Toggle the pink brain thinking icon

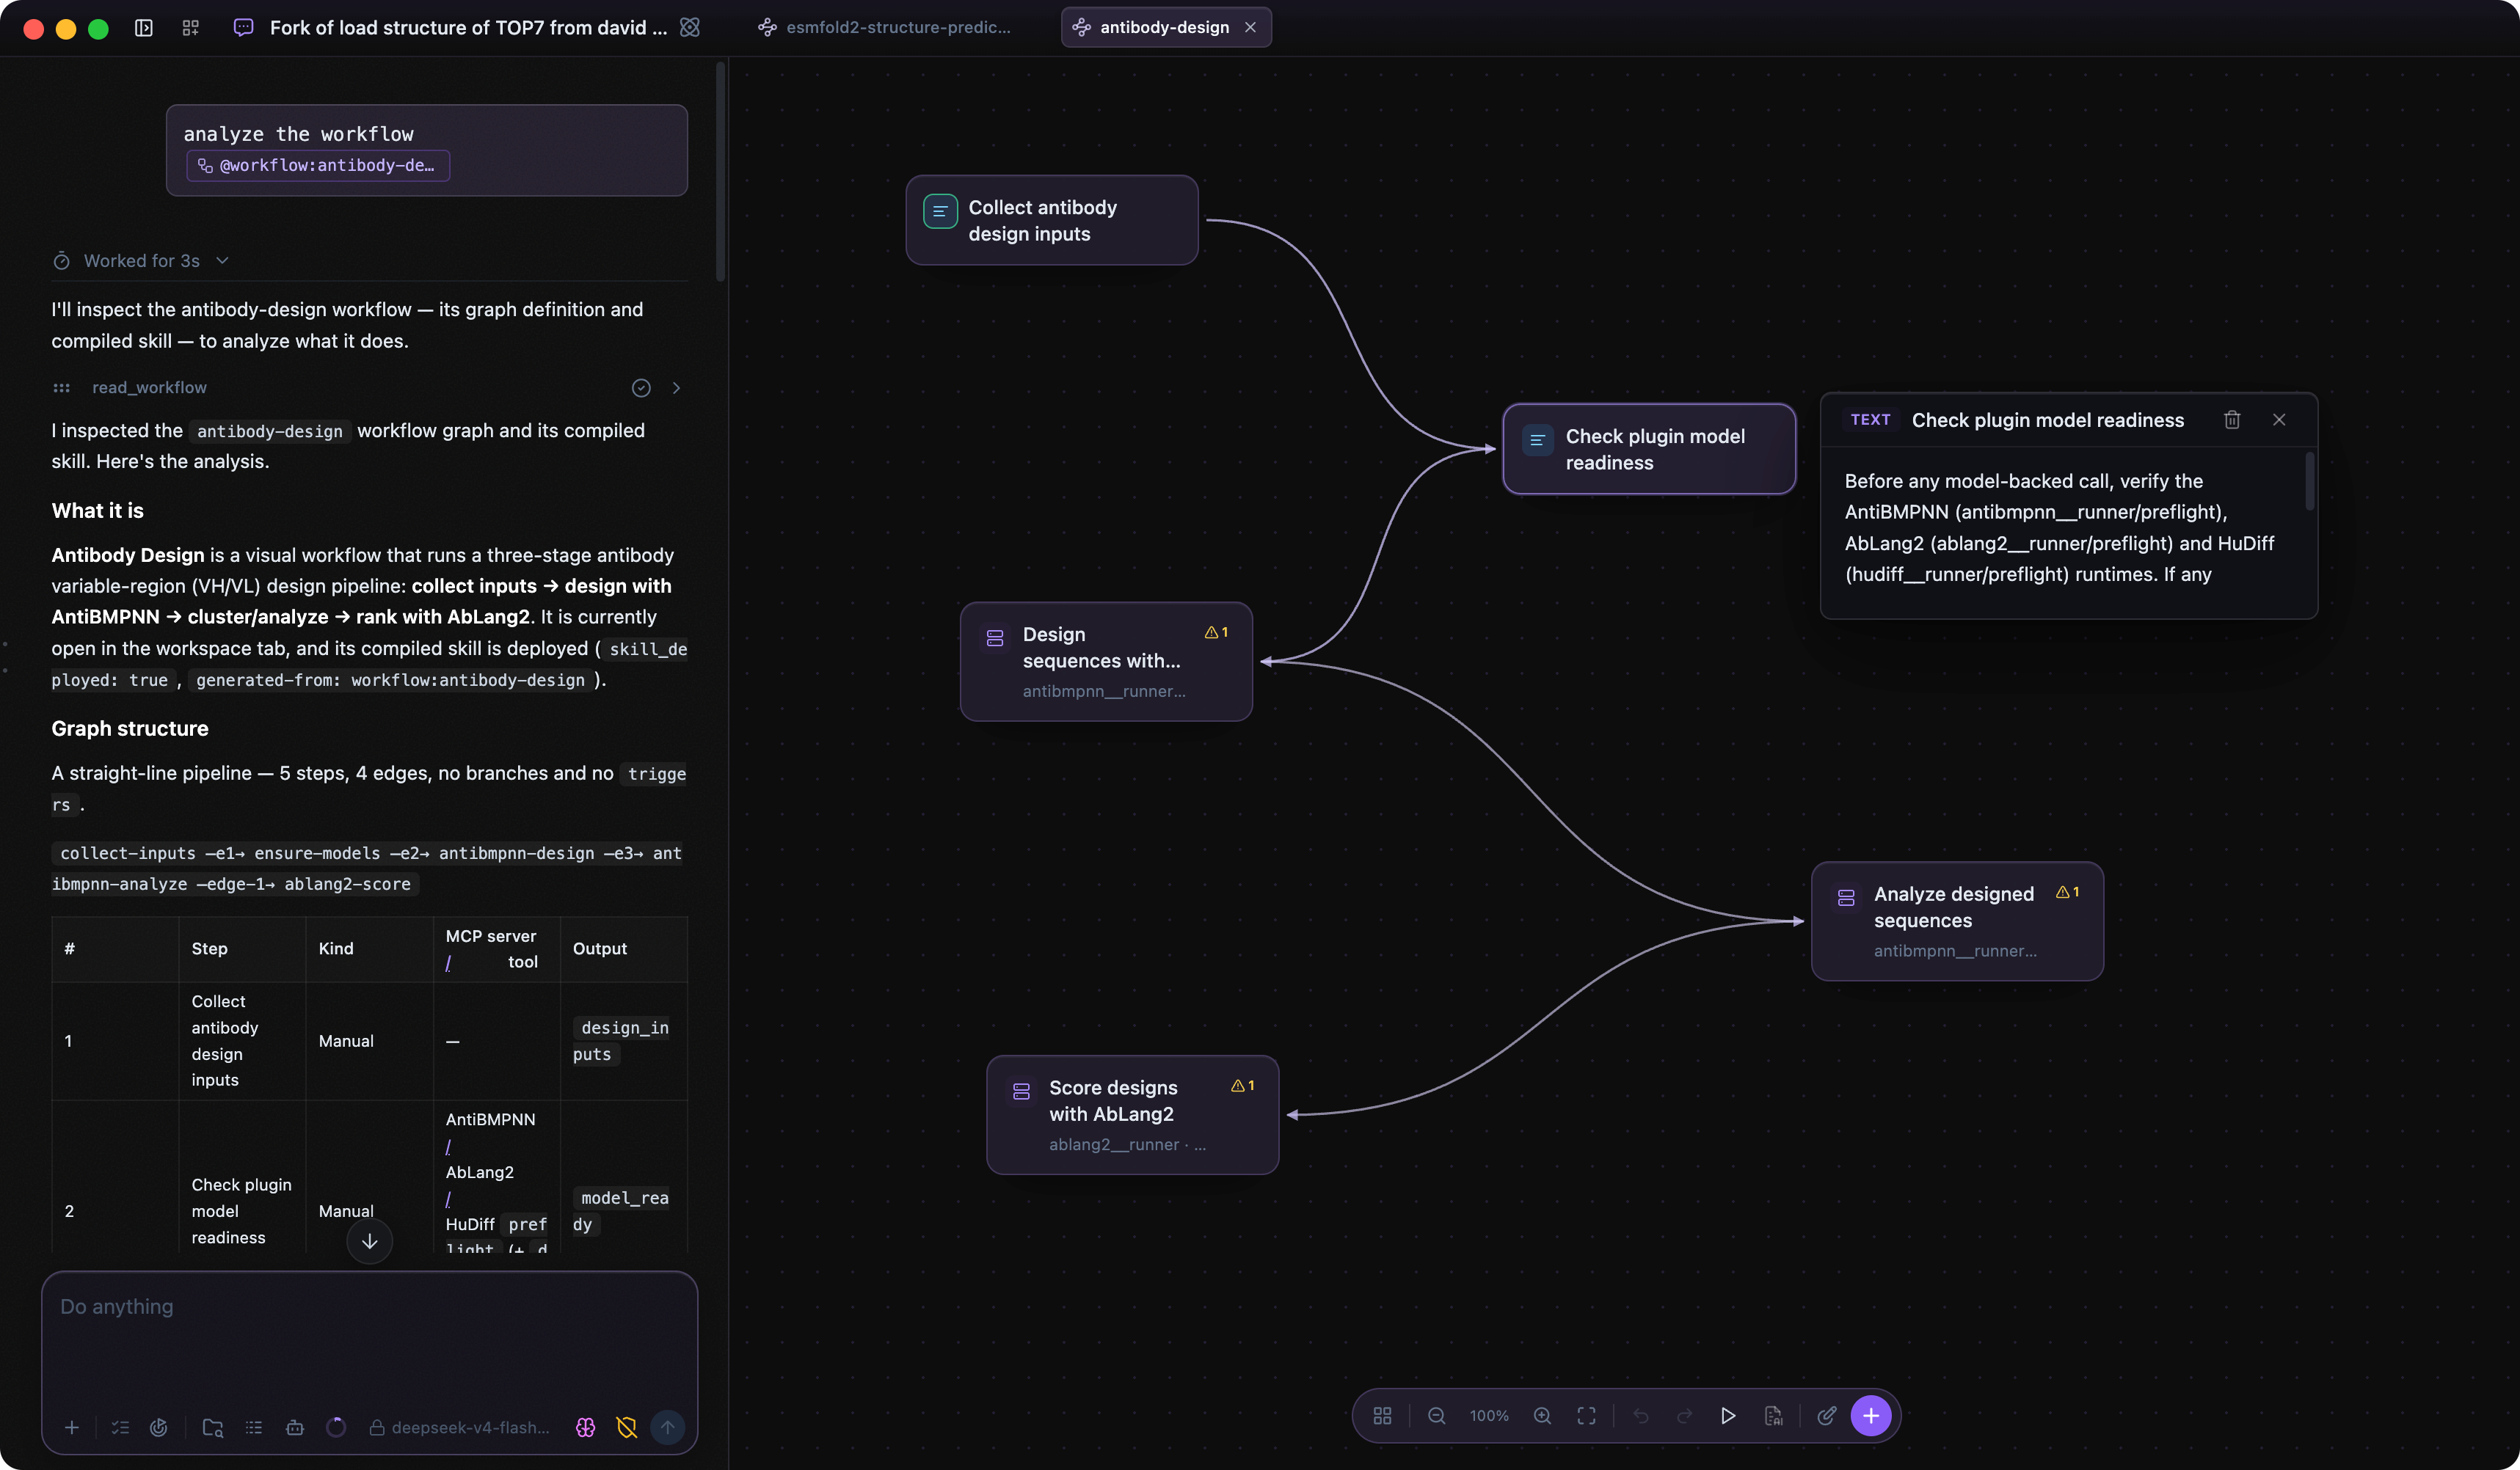click(x=586, y=1428)
